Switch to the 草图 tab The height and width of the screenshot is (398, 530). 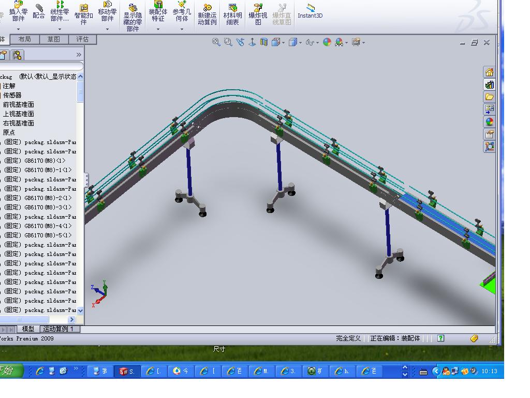tap(53, 39)
